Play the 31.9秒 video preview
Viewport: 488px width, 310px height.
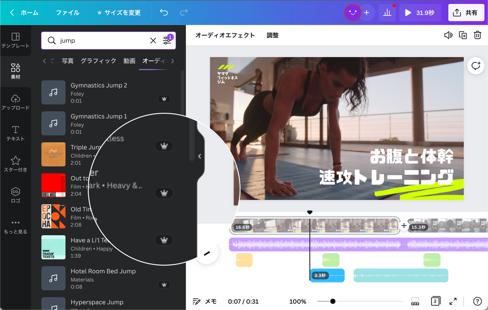point(420,12)
